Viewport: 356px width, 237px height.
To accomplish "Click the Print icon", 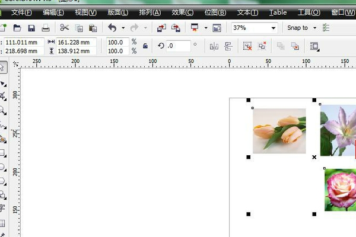I will (46, 28).
